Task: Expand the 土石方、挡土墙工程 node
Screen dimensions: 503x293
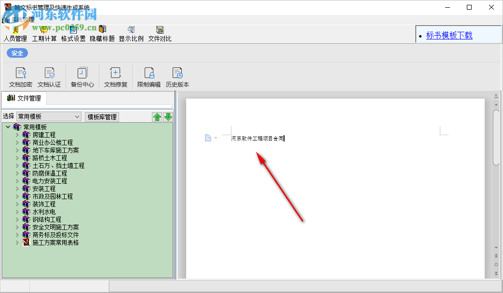Action: 17,166
